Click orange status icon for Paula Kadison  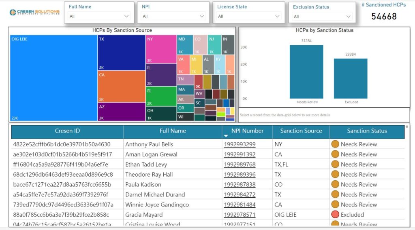(x=335, y=184)
